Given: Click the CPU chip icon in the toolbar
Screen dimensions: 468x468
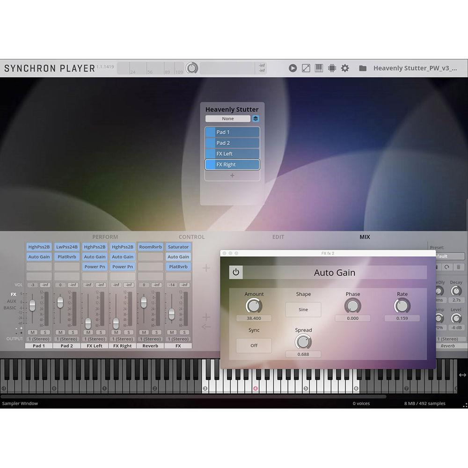Looking at the screenshot, I should tap(332, 68).
